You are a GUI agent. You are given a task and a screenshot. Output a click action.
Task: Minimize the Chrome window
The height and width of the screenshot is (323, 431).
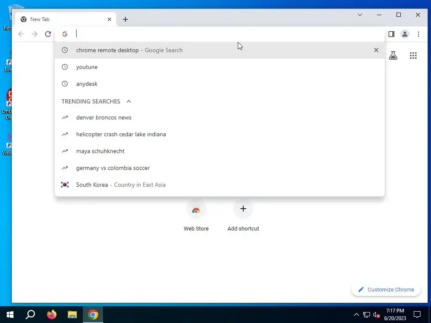pyautogui.click(x=379, y=15)
